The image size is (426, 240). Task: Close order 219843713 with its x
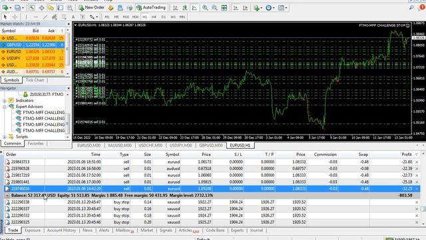pos(417,162)
